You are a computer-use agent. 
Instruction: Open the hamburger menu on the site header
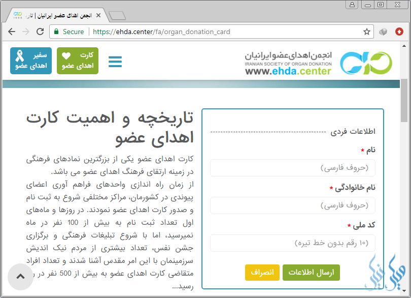tap(115, 62)
